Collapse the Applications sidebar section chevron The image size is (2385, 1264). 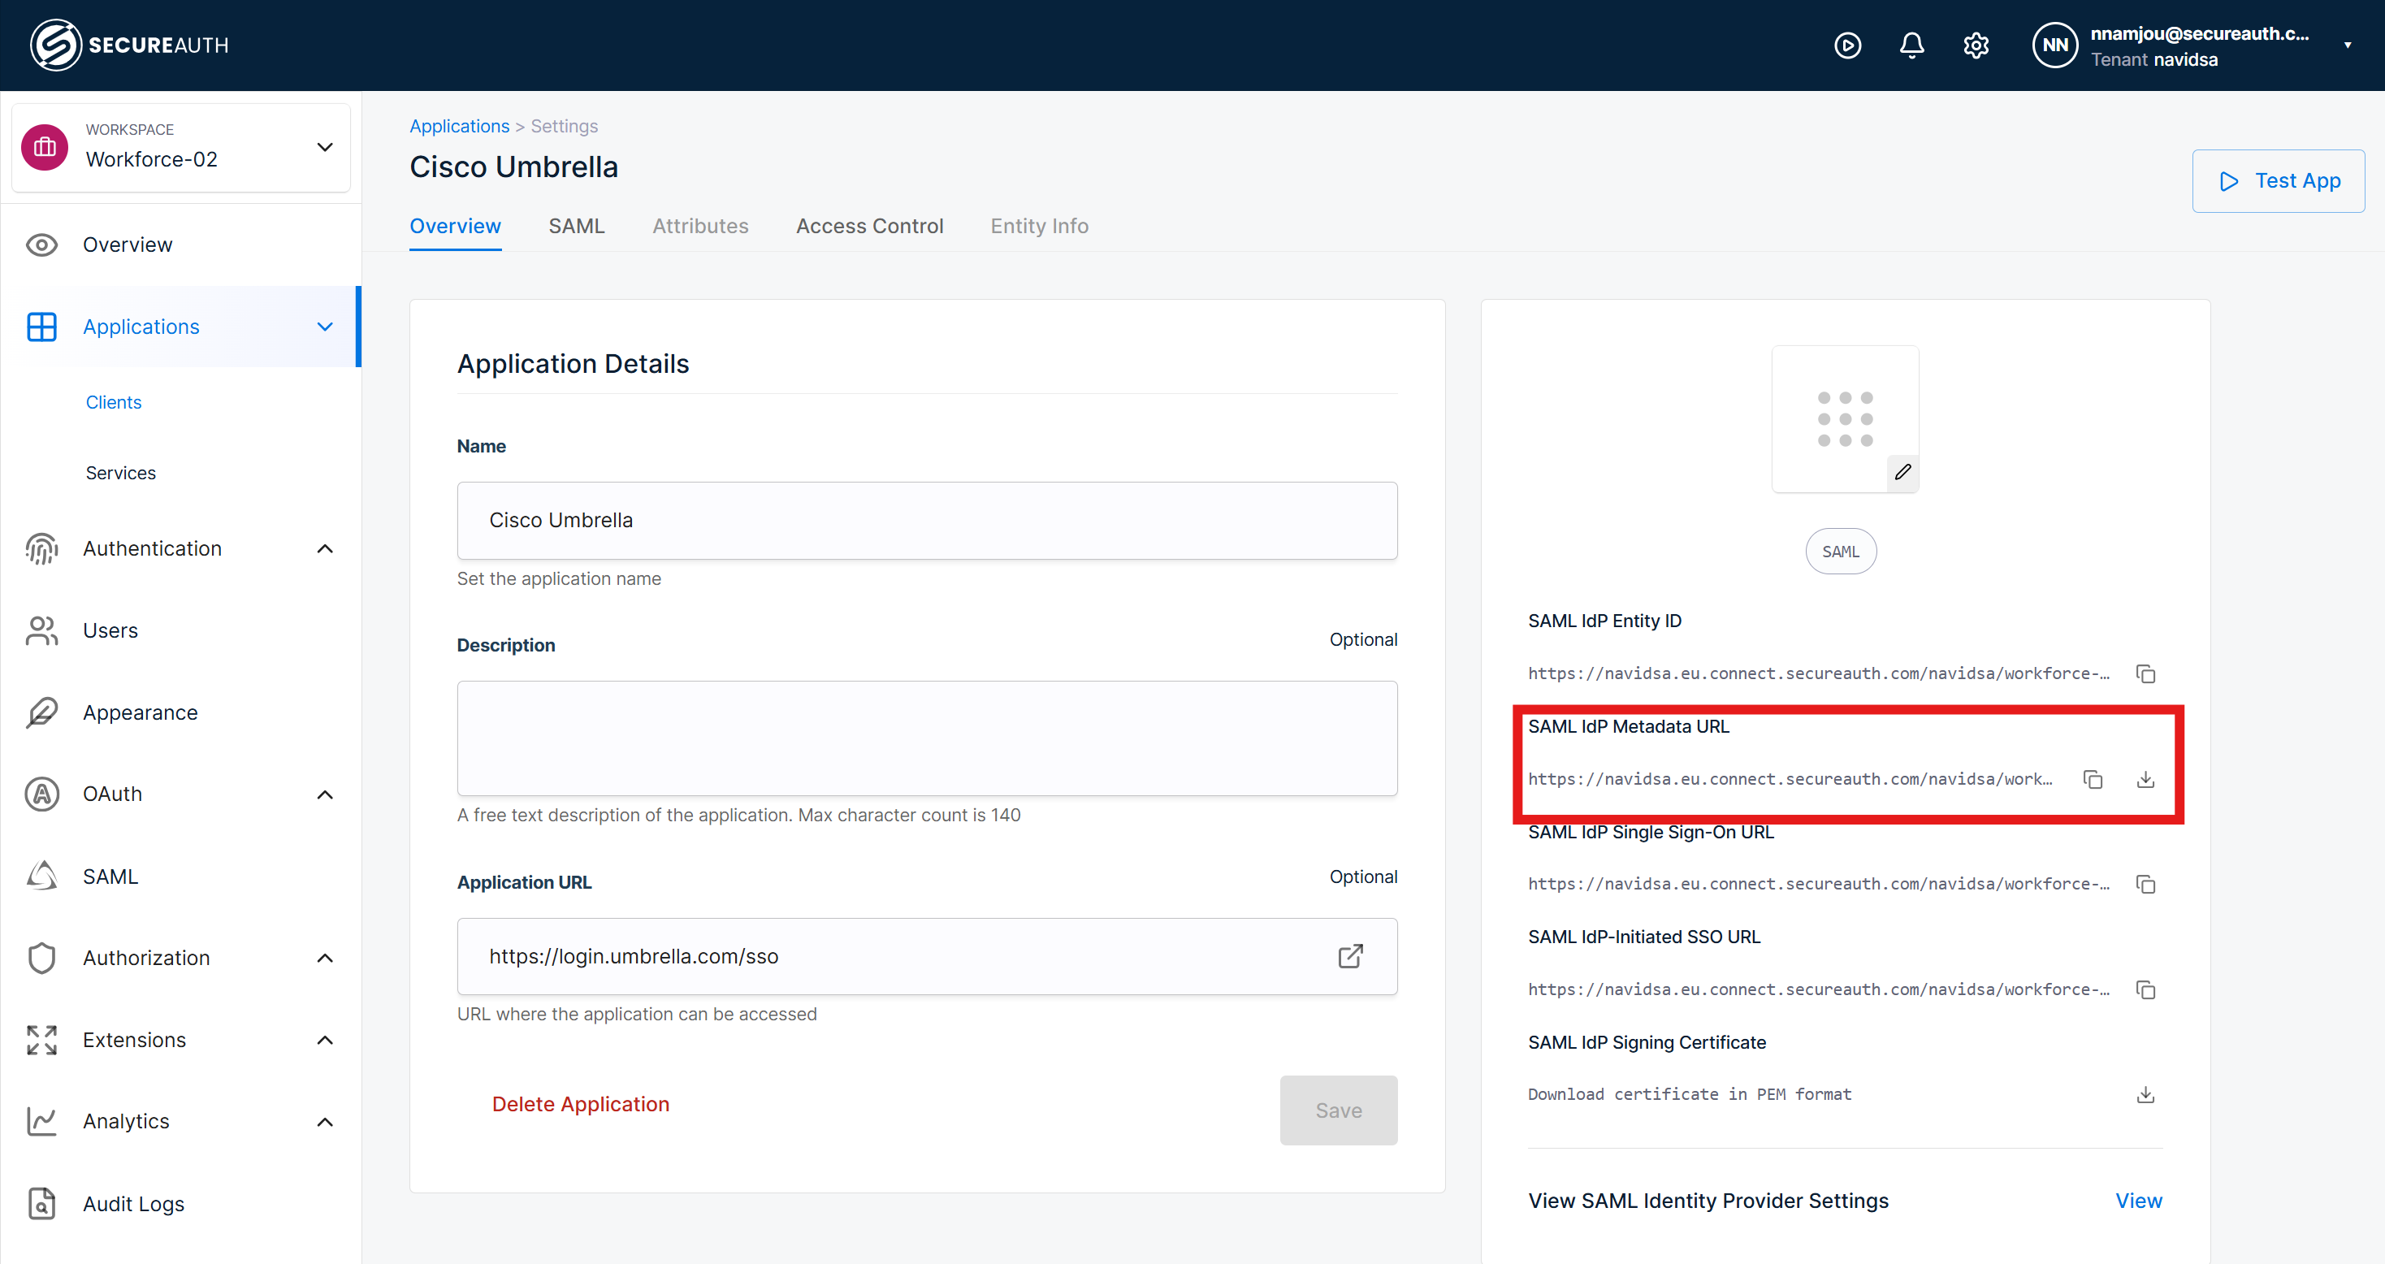[x=325, y=327]
